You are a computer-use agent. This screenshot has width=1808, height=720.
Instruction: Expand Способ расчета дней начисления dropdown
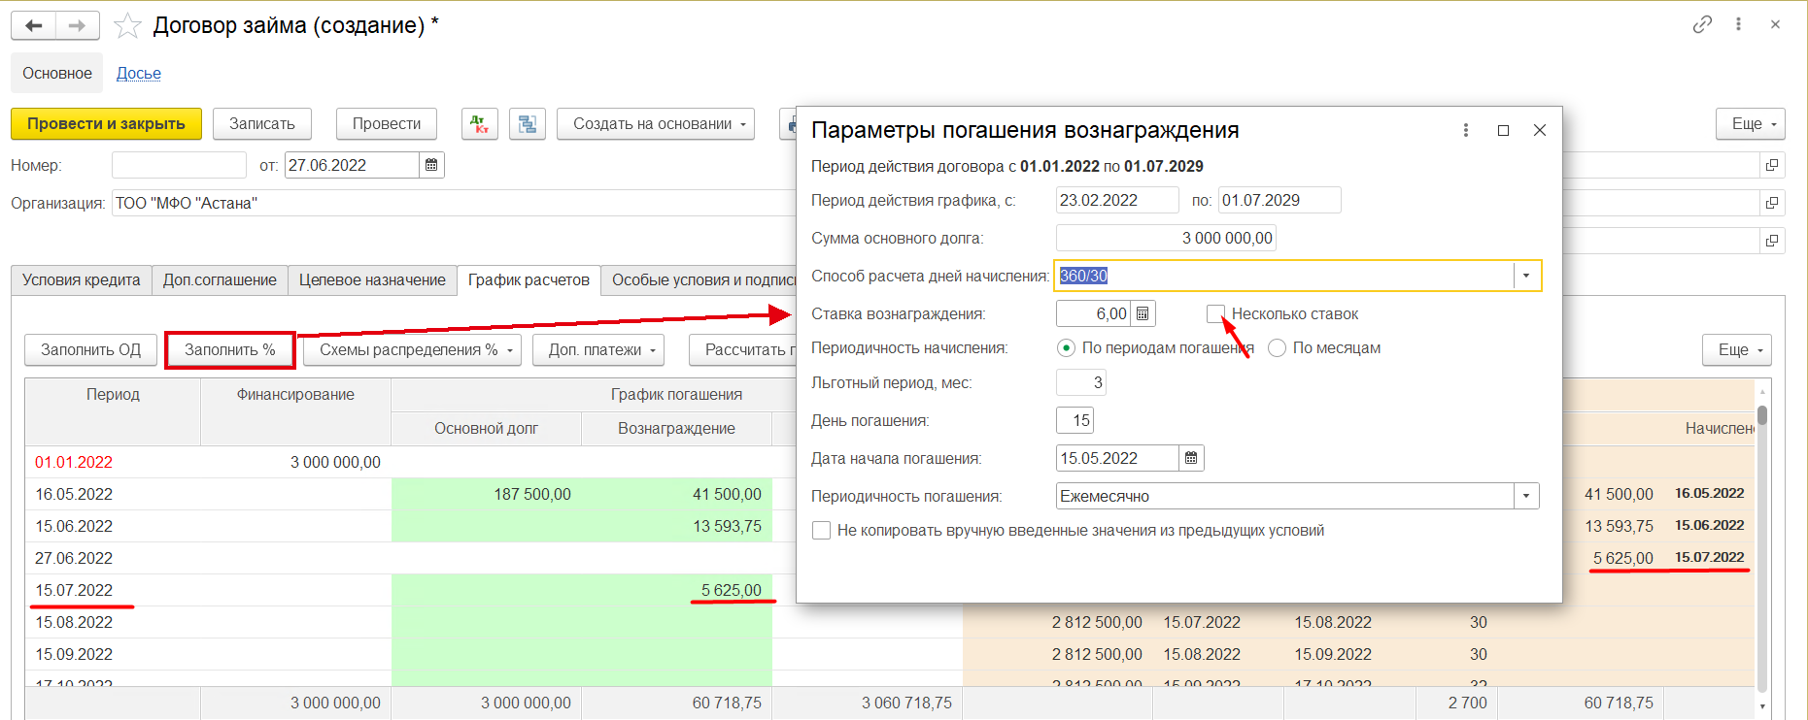pyautogui.click(x=1526, y=276)
